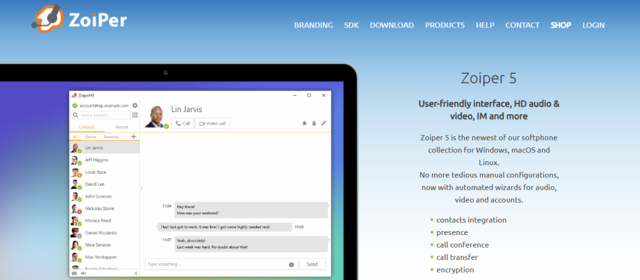Click the Zoiper logo
The height and width of the screenshot is (280, 640).
pyautogui.click(x=79, y=19)
